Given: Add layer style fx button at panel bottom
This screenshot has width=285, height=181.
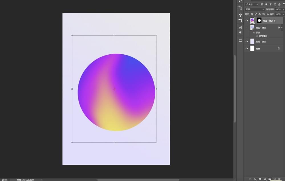Looking at the screenshot, I should coord(255,179).
